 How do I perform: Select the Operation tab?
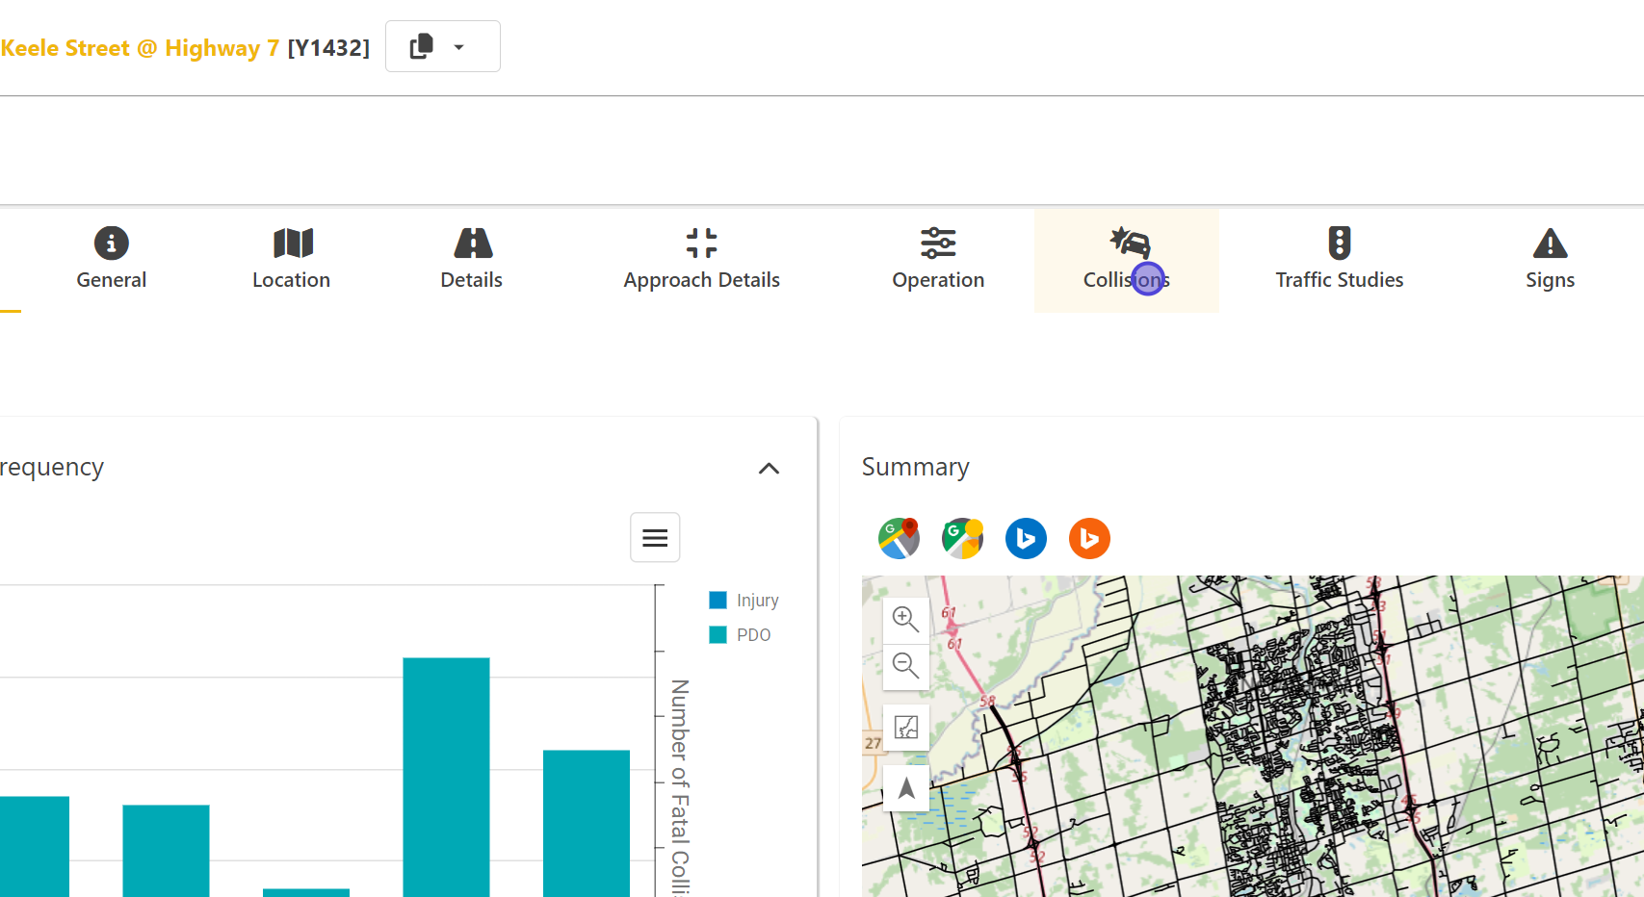click(x=938, y=260)
